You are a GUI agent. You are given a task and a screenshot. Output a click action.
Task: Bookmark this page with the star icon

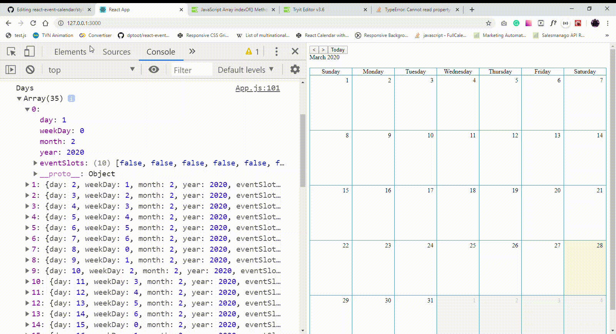489,23
